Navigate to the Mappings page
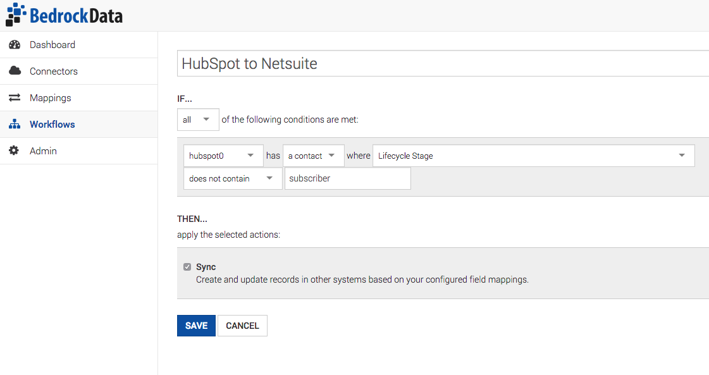Screen dimensions: 709x375 pyautogui.click(x=51, y=98)
